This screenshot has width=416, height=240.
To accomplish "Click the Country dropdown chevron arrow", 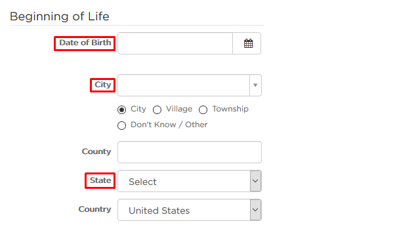I will coord(255,210).
